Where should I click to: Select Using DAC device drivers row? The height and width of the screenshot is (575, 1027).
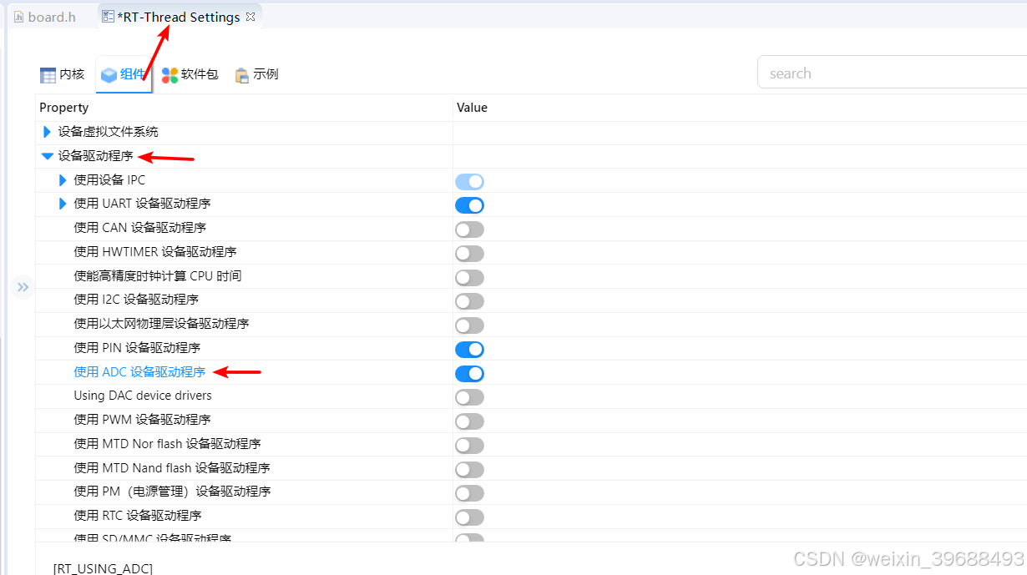(x=143, y=396)
